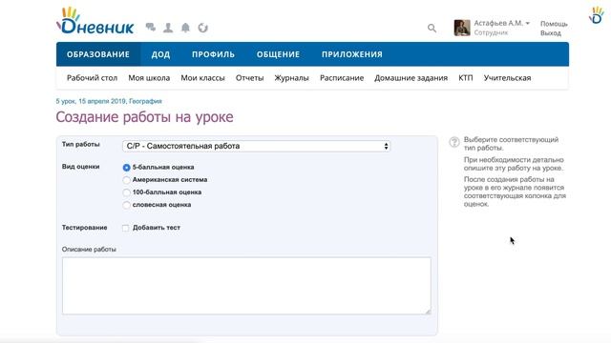Select the Американская система radio button
This screenshot has width=611, height=343.
(126, 180)
